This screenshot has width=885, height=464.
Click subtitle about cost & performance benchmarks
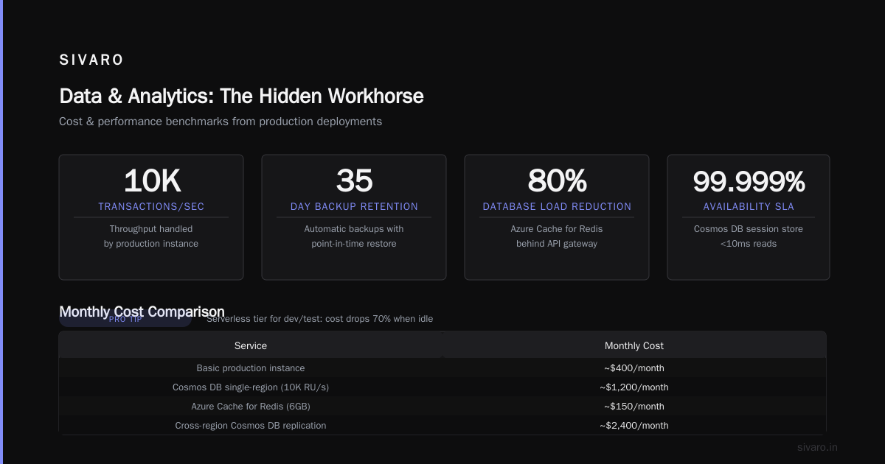221,122
